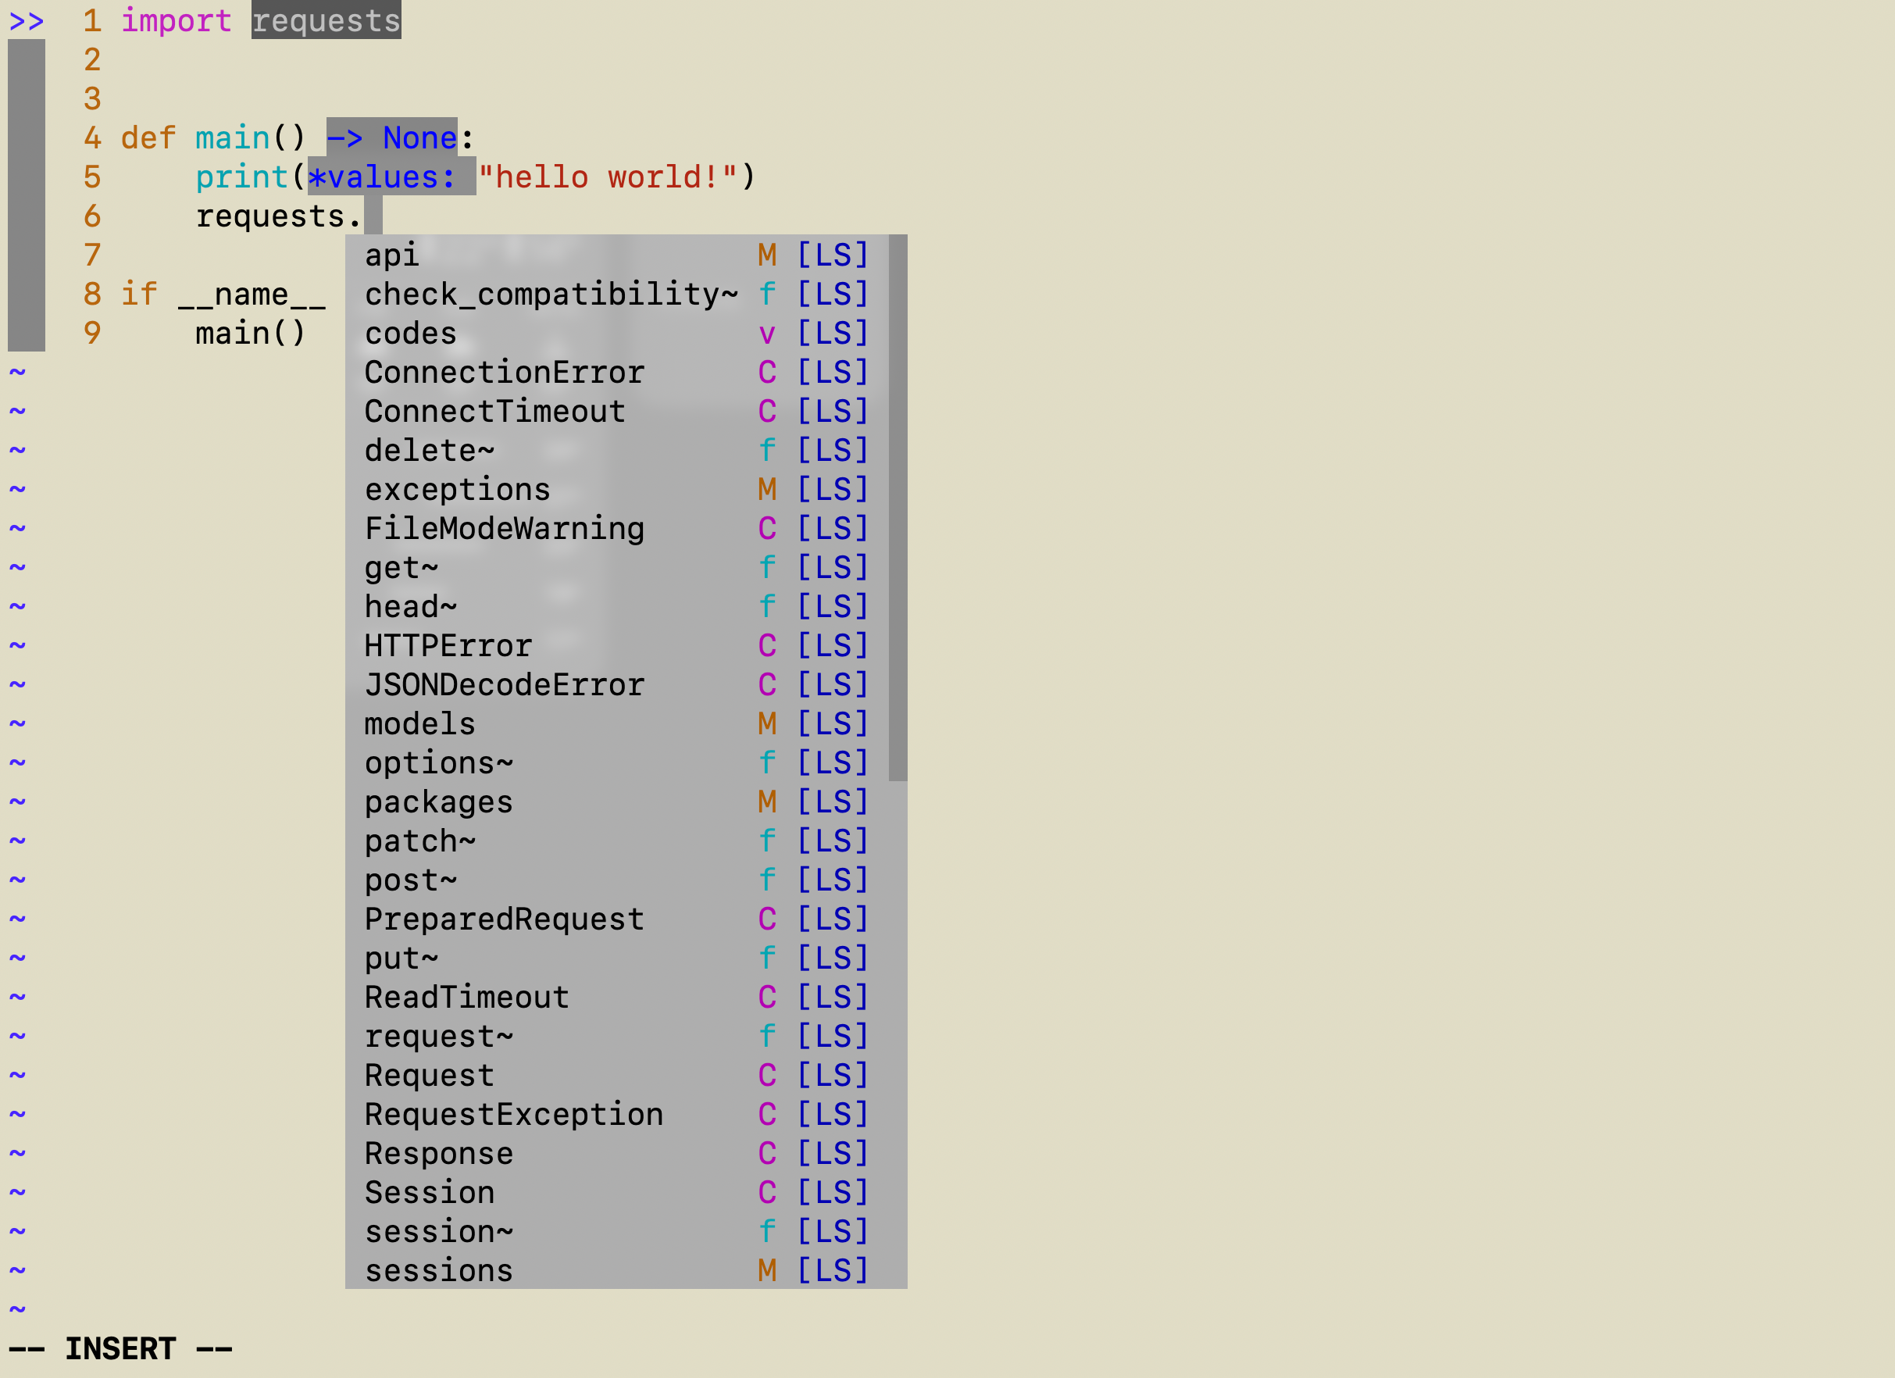Choose 'get~' from the completion menu
Viewport: 1895px width, 1378px height.
(616, 567)
